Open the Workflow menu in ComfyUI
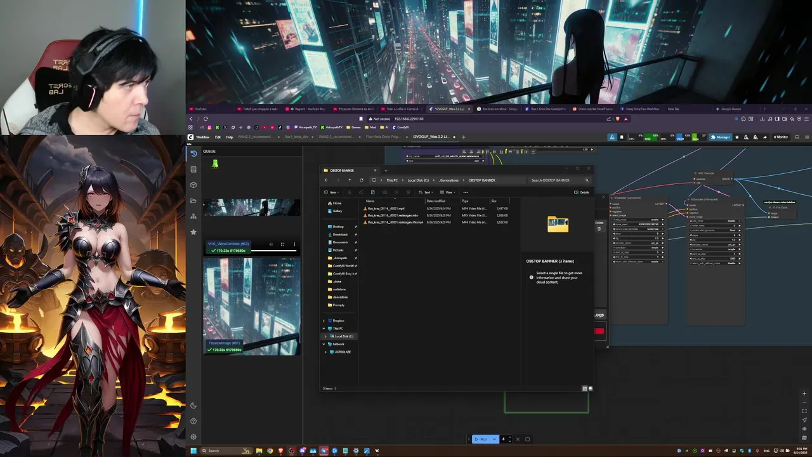The image size is (812, 457). click(202, 137)
